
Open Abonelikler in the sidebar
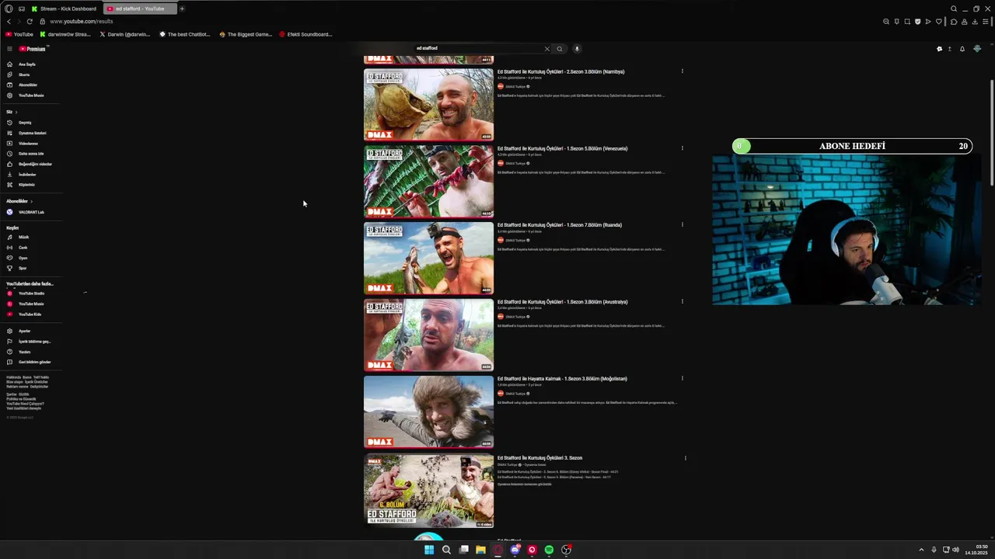[x=28, y=85]
